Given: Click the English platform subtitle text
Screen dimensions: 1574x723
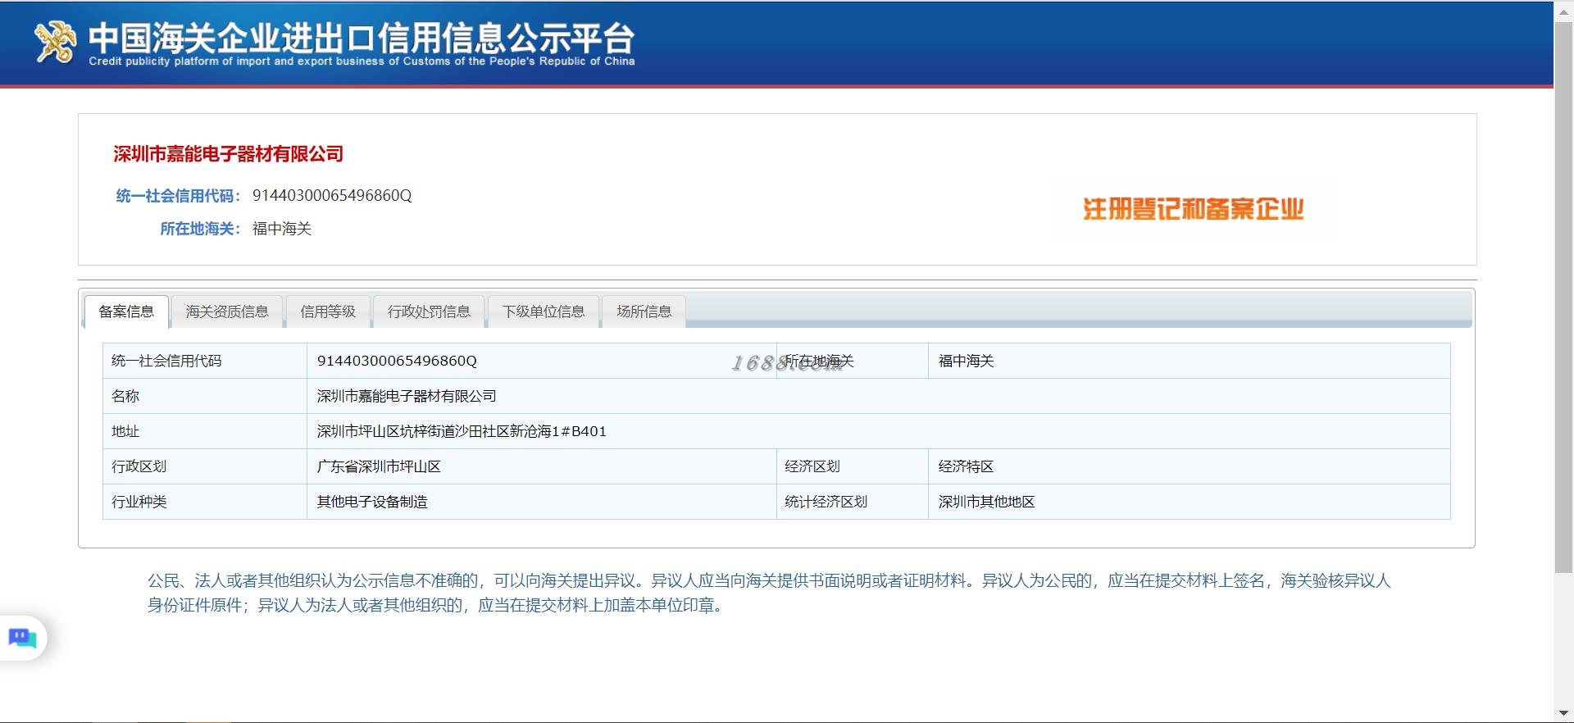Looking at the screenshot, I should pos(362,61).
